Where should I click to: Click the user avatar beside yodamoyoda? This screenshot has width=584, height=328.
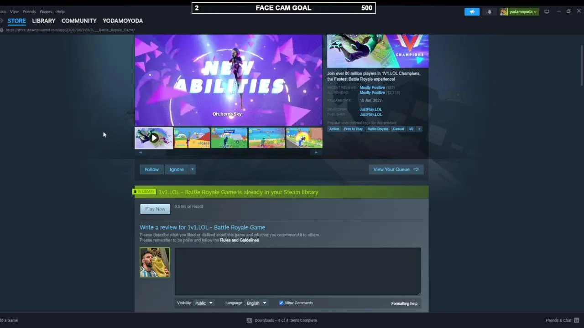pyautogui.click(x=504, y=12)
